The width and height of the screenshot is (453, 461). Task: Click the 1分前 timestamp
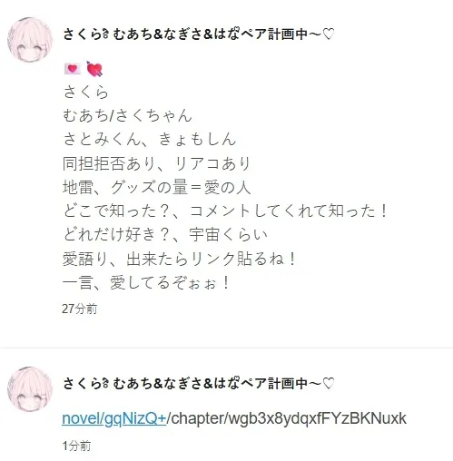[x=76, y=446]
